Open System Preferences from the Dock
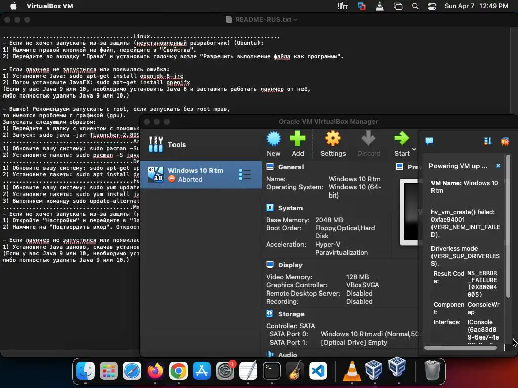The width and height of the screenshot is (518, 388). pyautogui.click(x=225, y=371)
